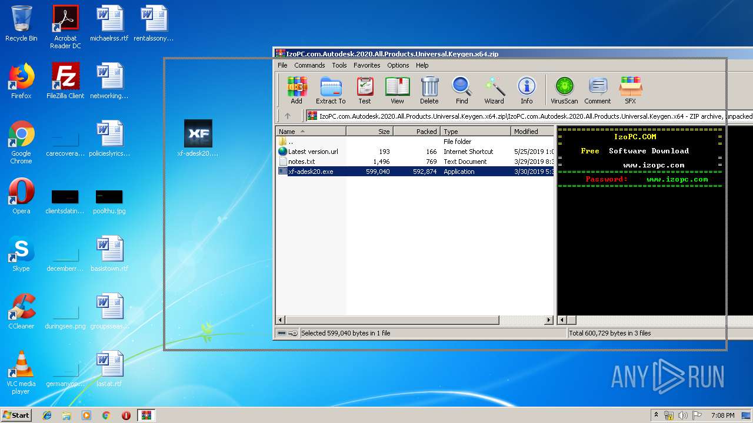Open Acrobat Reader DC shortcut
Image resolution: width=753 pixels, height=423 pixels.
coord(65,27)
